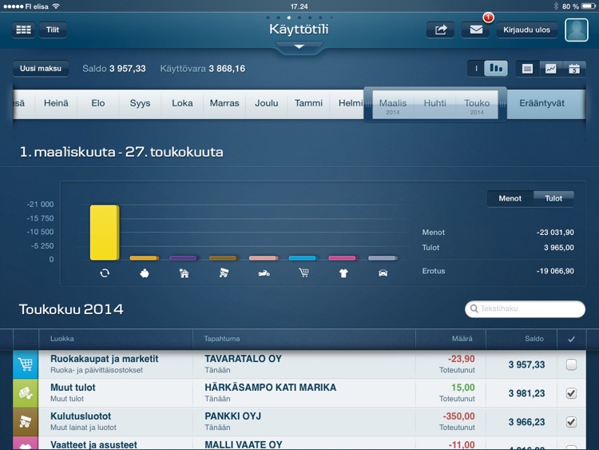Switch to multi-bar chart view

pos(496,69)
